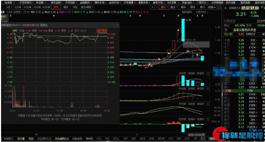The image size is (265, 142).
Task: Click the question mark icon beside 查看完整百档买卖盘
Action: pyautogui.click(x=226, y=30)
